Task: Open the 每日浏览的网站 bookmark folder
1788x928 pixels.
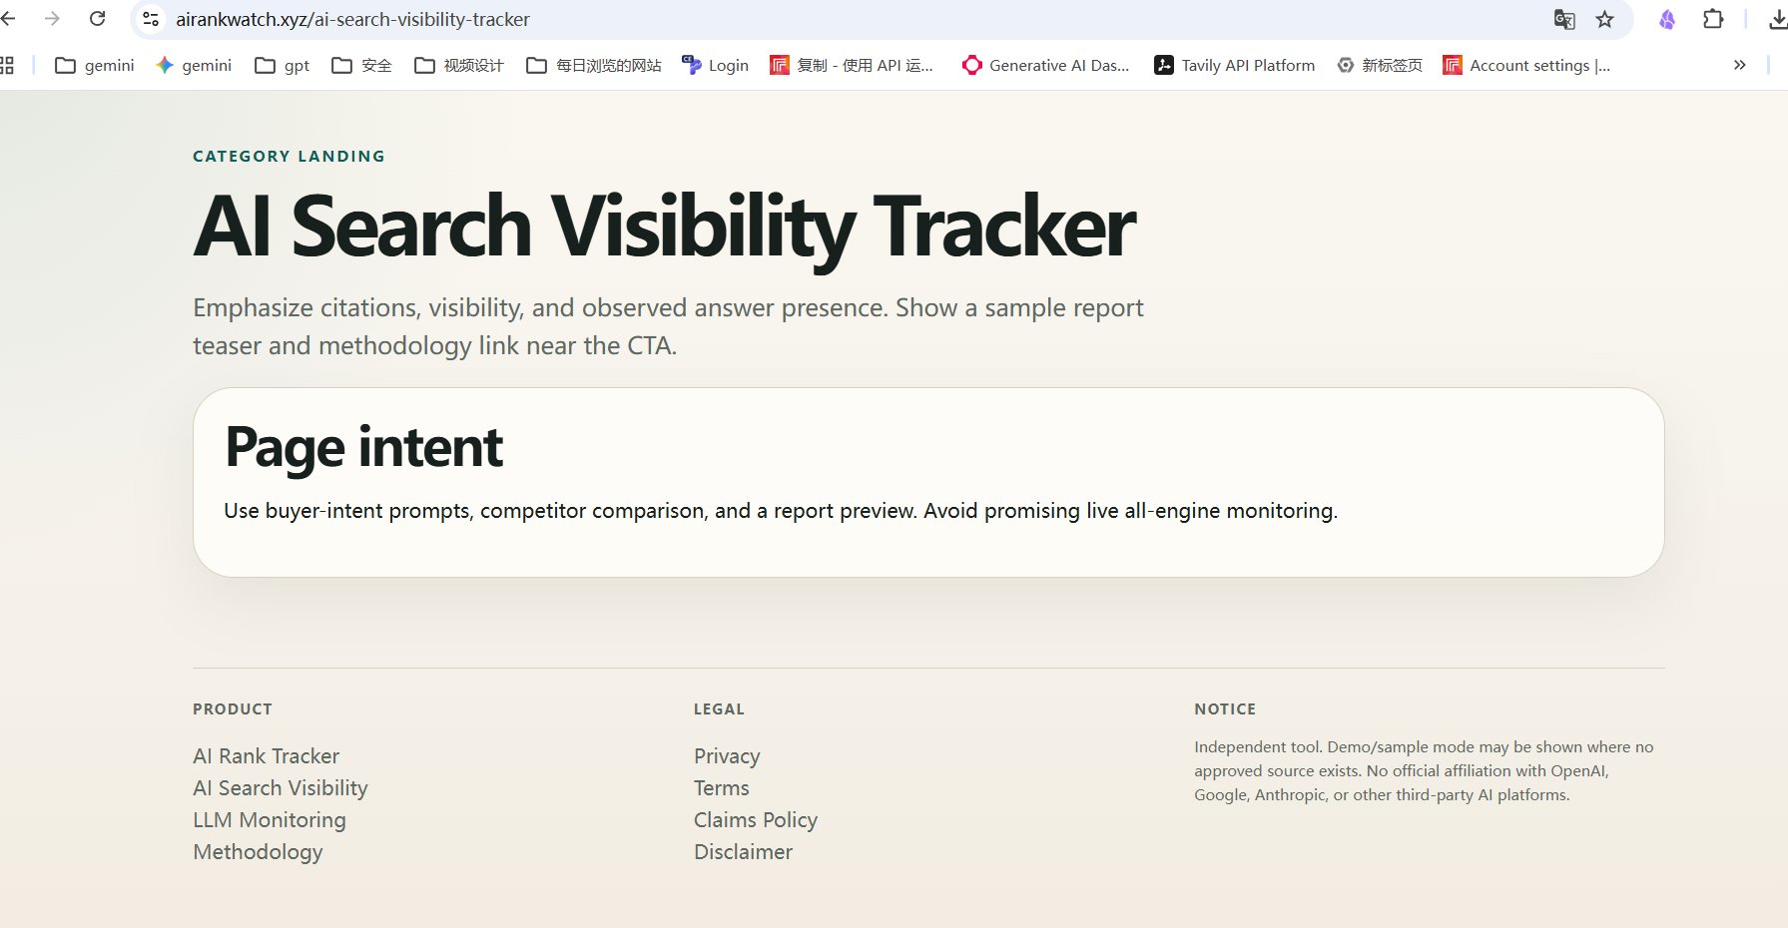Action: [x=594, y=65]
